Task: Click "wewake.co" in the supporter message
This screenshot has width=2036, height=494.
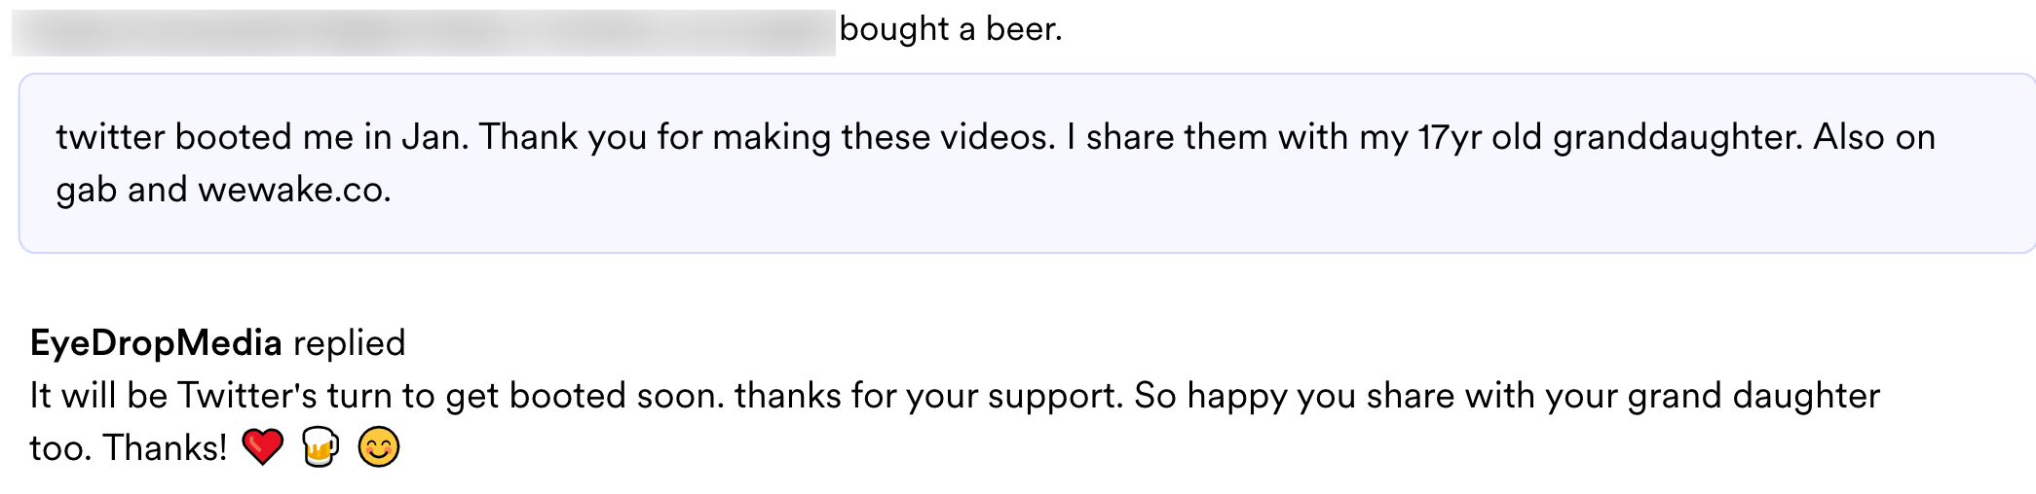Action: [x=292, y=190]
